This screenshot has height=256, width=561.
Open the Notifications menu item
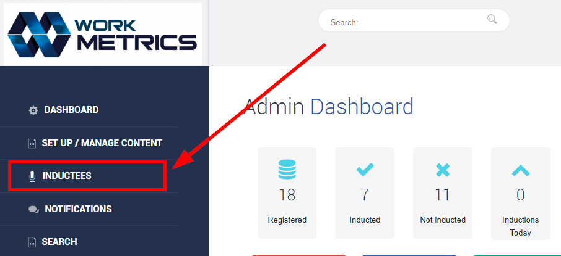[x=79, y=209]
